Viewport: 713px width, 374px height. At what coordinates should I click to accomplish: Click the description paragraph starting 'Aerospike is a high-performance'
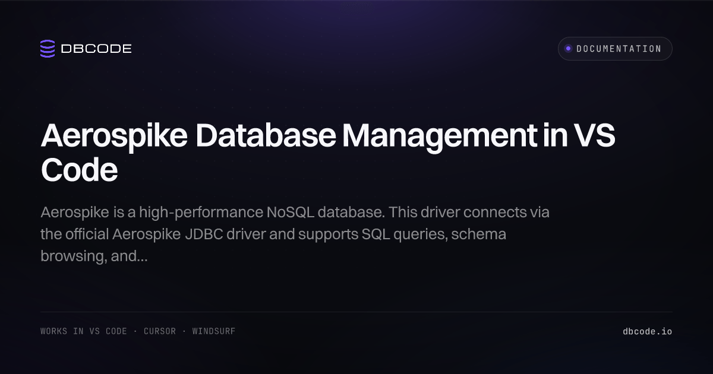pyautogui.click(x=295, y=234)
